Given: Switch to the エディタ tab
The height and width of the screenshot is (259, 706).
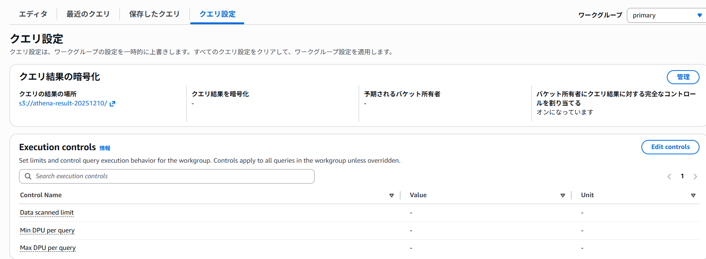Looking at the screenshot, I should (x=33, y=14).
